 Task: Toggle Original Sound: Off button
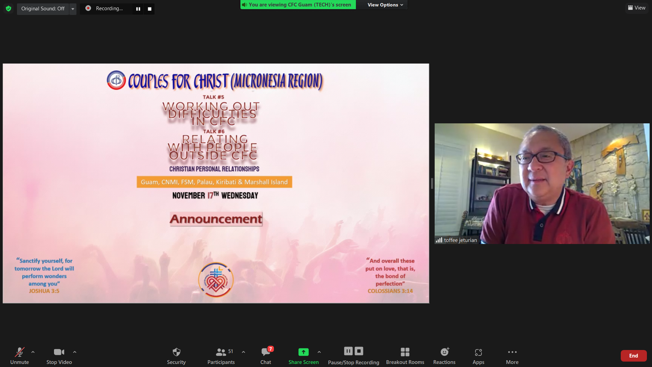point(43,8)
